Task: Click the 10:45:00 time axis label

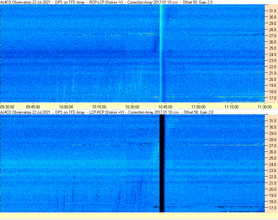Action: pyautogui.click(x=165, y=107)
